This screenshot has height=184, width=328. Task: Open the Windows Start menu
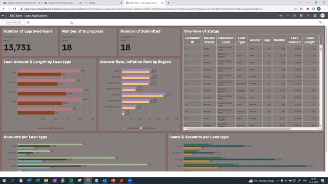click(4, 180)
